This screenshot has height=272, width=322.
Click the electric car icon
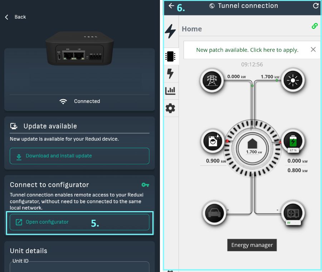(x=214, y=213)
